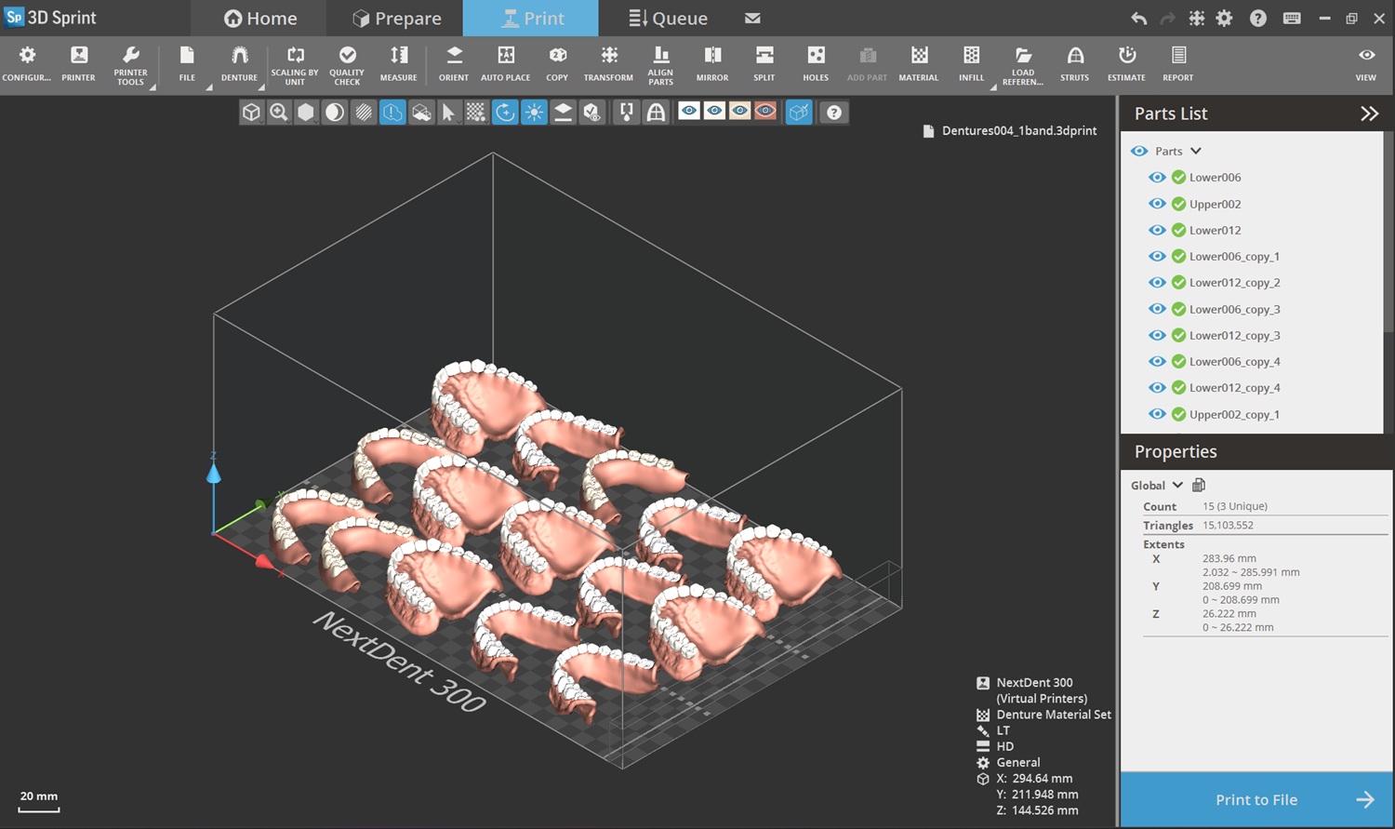Open the help question mark icon
Image resolution: width=1395 pixels, height=829 pixels.
point(1257,18)
